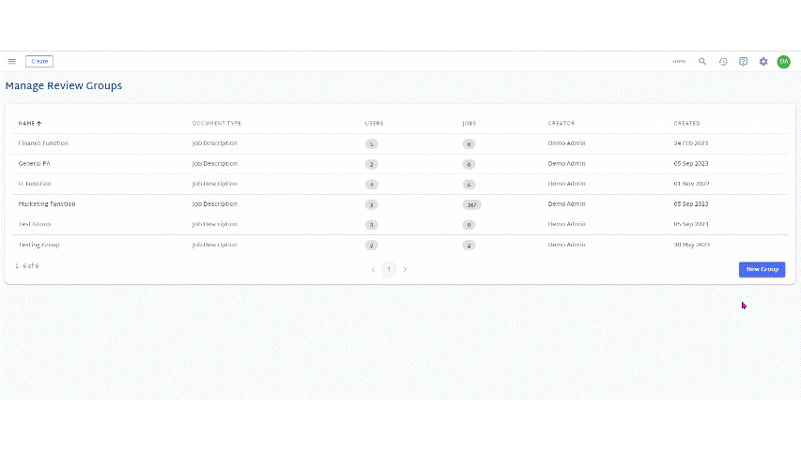
Task: Click the jobs badge for IT Function
Action: click(469, 184)
